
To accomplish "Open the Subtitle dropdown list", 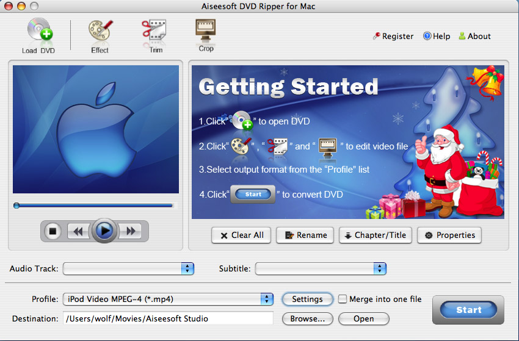I will click(x=380, y=268).
